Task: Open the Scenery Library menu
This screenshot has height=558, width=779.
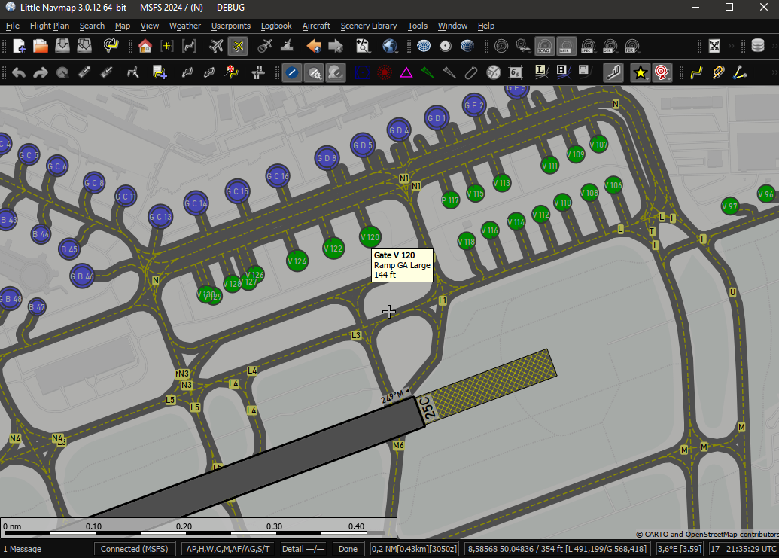Action: [369, 26]
